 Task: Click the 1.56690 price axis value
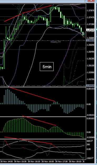[91, 45]
